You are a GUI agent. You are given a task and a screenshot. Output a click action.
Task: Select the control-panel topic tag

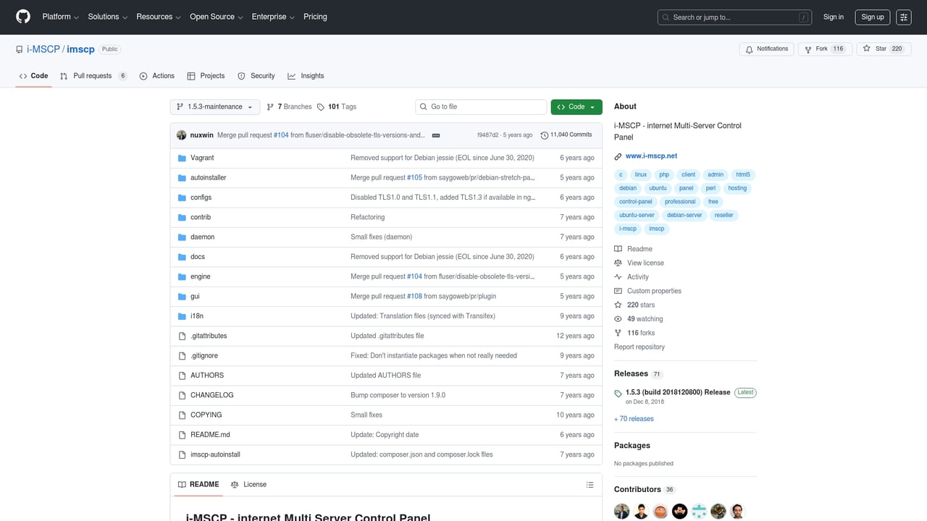click(x=636, y=202)
